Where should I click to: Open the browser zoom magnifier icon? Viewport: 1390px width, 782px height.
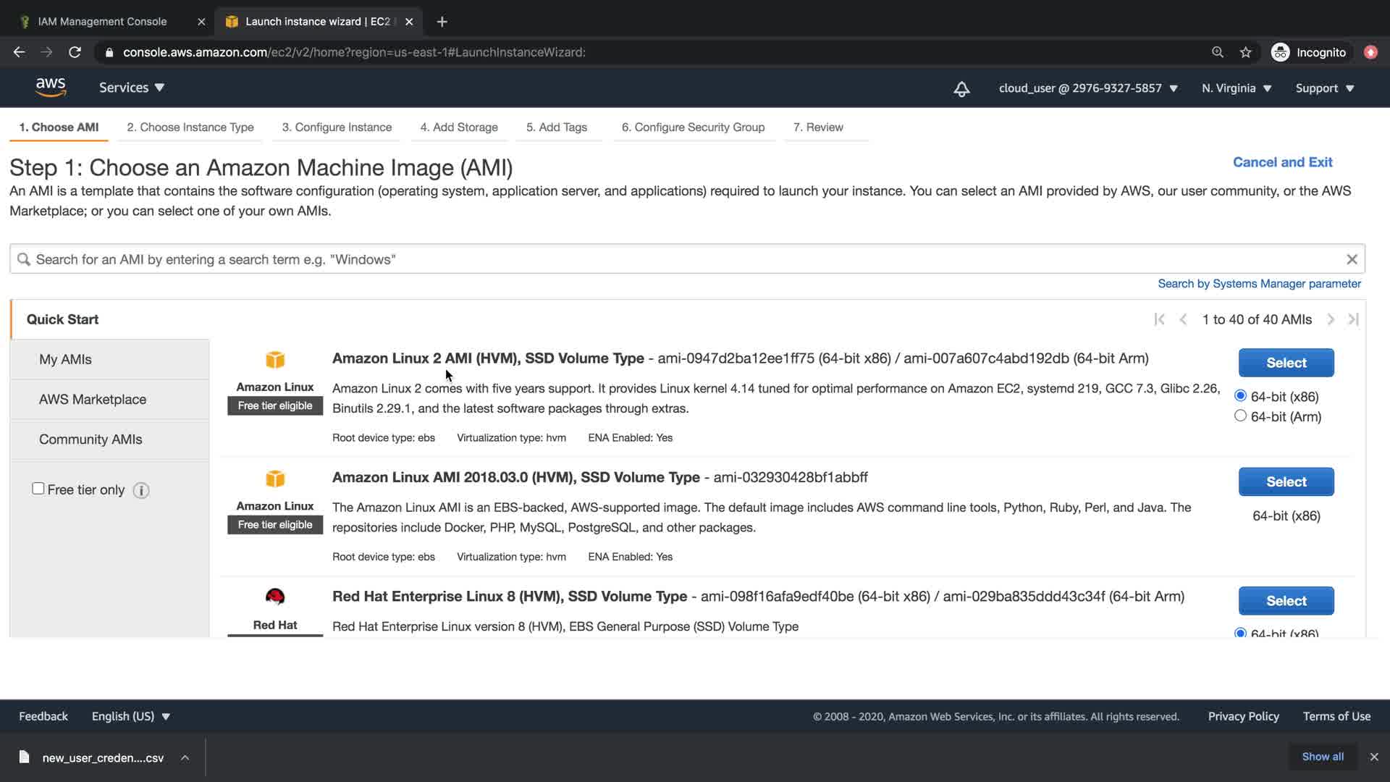[1218, 52]
